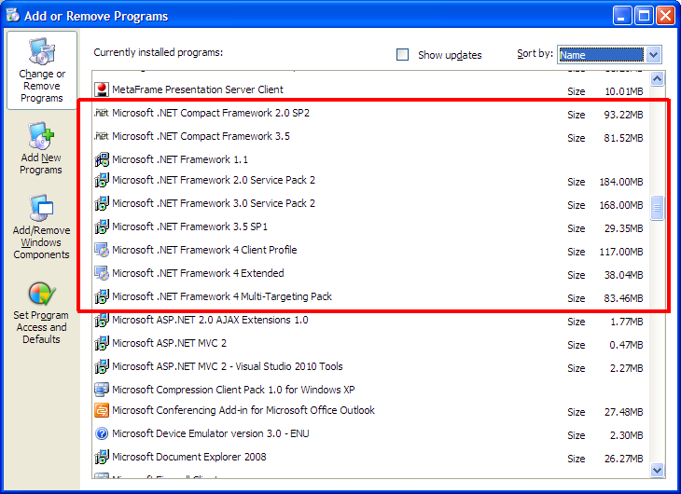
Task: Click the Microsoft Compression Client Pack icon
Action: [x=102, y=390]
